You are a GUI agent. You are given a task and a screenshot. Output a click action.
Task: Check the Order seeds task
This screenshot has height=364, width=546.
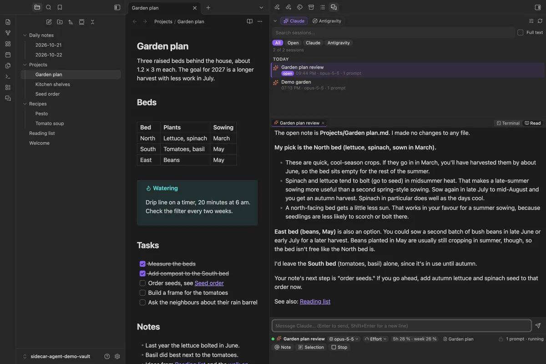coord(142,283)
